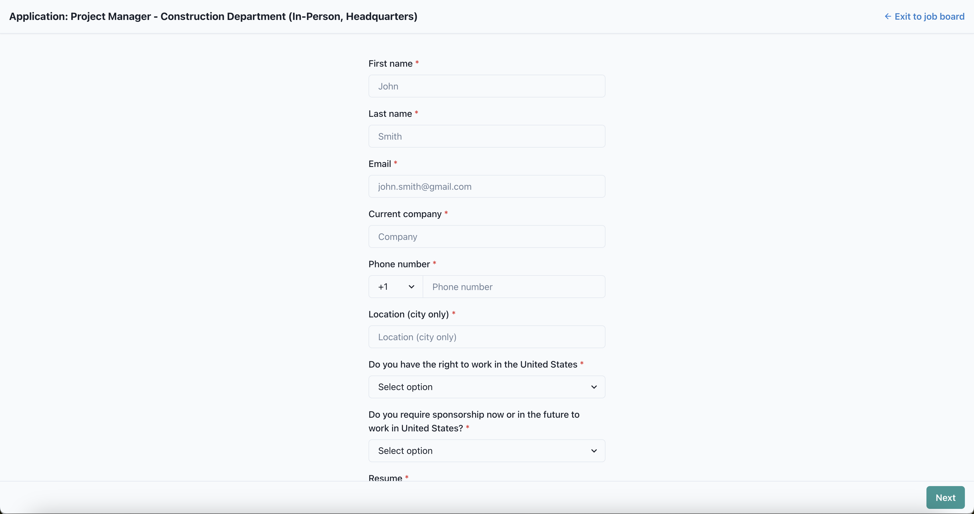This screenshot has width=974, height=514.
Task: Focus the First name input field
Action: [x=486, y=86]
